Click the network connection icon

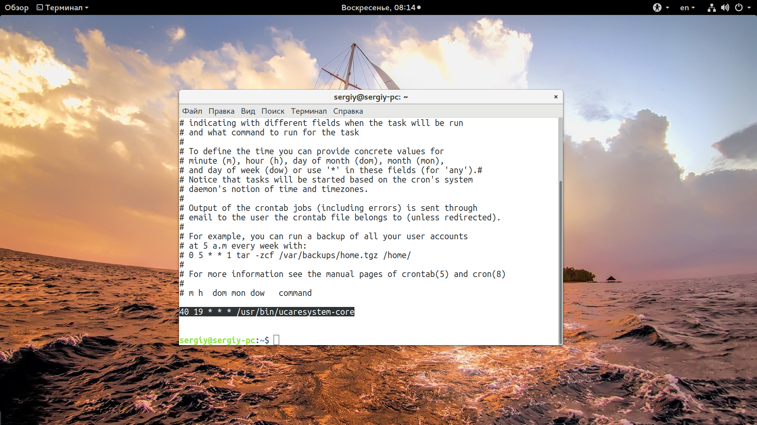711,7
